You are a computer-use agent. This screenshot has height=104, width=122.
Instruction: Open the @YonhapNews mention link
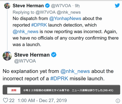pyautogui.click(x=65, y=19)
